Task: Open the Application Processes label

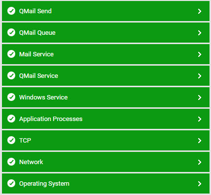Action: [x=51, y=119]
